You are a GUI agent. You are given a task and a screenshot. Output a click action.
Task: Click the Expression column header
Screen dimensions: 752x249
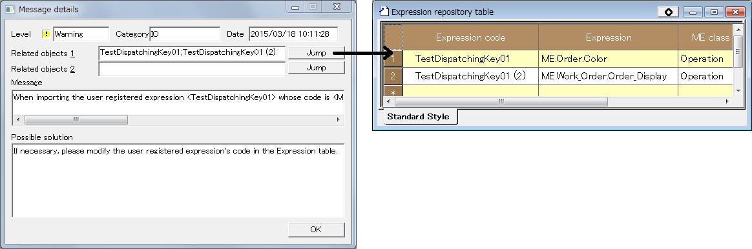(x=608, y=37)
